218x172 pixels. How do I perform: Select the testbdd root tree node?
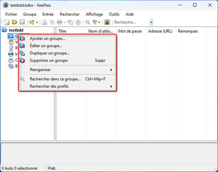[x=16, y=30]
